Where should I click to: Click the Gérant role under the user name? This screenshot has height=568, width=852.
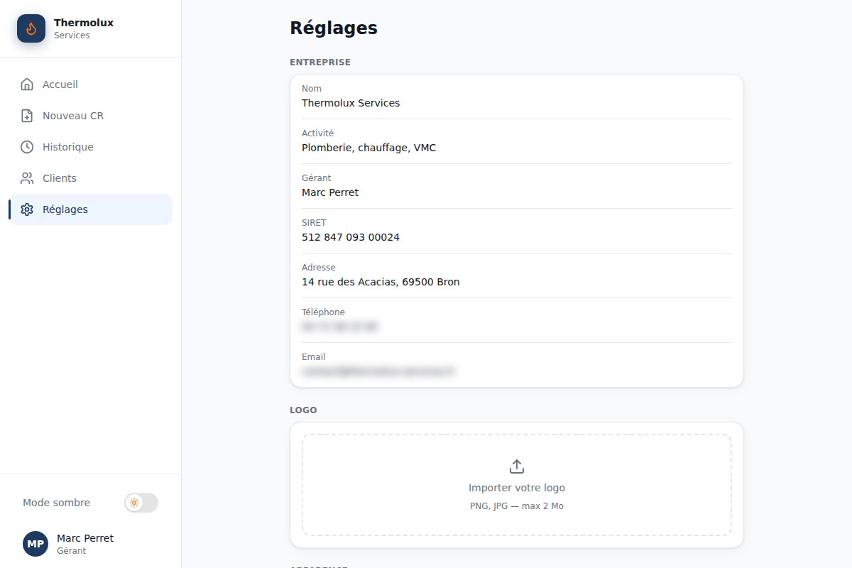click(x=72, y=551)
